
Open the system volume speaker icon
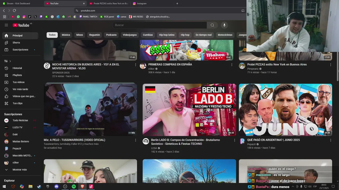[310, 187]
